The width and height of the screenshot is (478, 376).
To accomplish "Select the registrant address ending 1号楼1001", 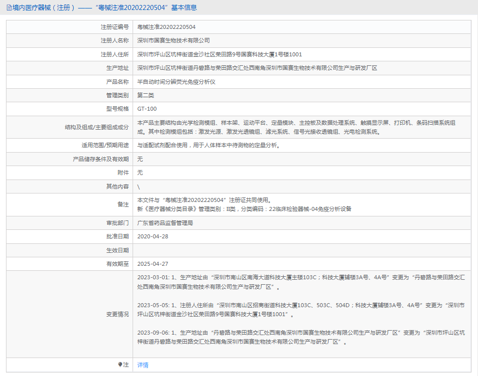I will pos(219,54).
